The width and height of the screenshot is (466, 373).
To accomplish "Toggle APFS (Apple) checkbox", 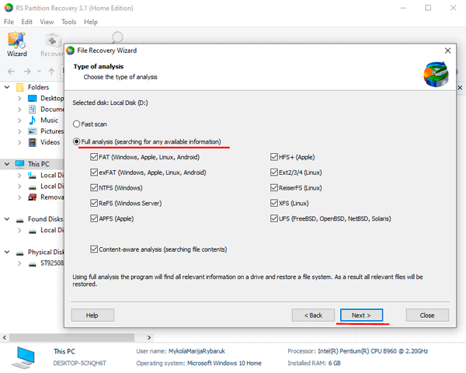I will point(94,218).
